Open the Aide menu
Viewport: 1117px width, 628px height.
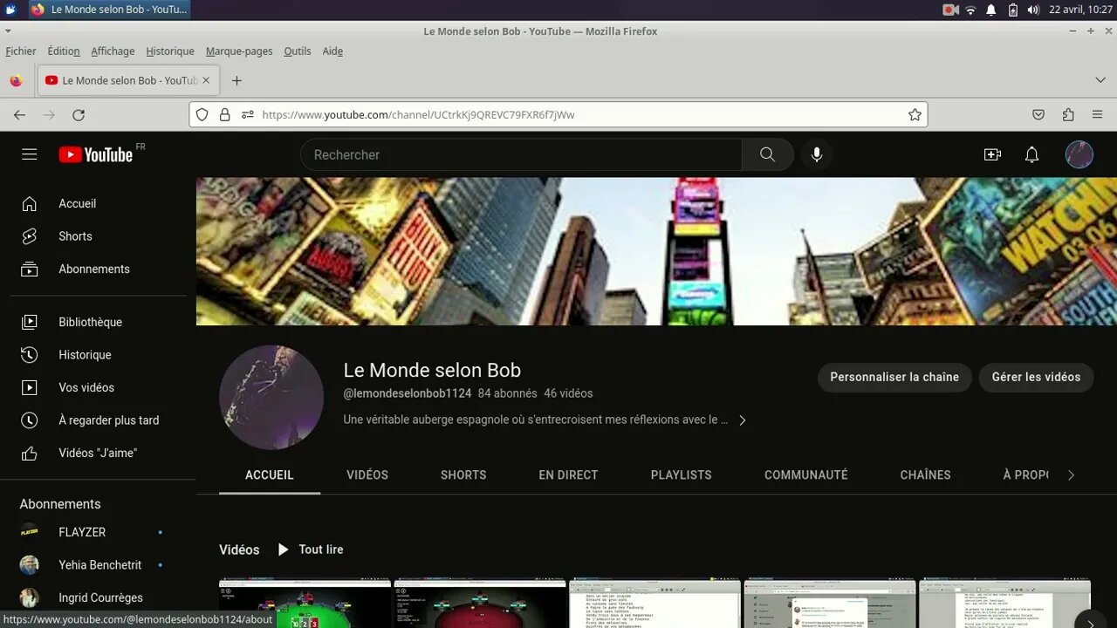332,51
